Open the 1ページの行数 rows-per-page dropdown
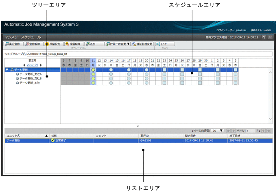Screen dimensions: 277x193 tap(218, 131)
